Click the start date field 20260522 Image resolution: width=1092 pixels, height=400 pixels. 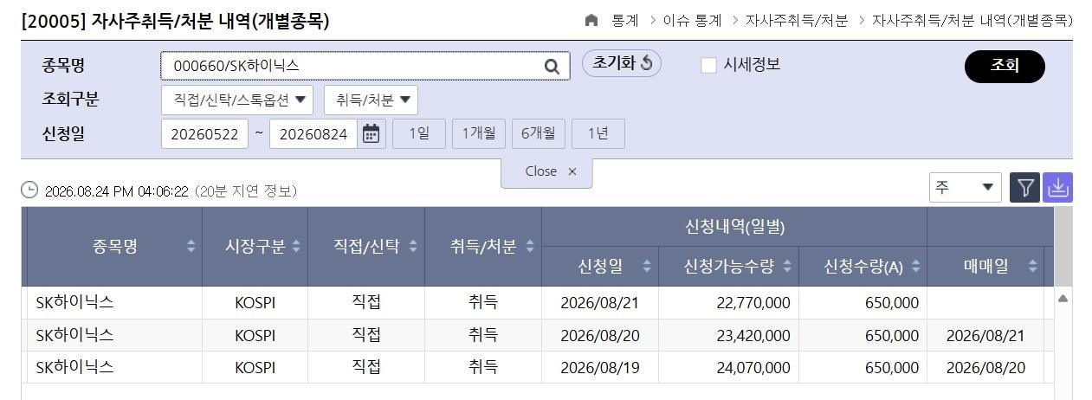(x=205, y=134)
